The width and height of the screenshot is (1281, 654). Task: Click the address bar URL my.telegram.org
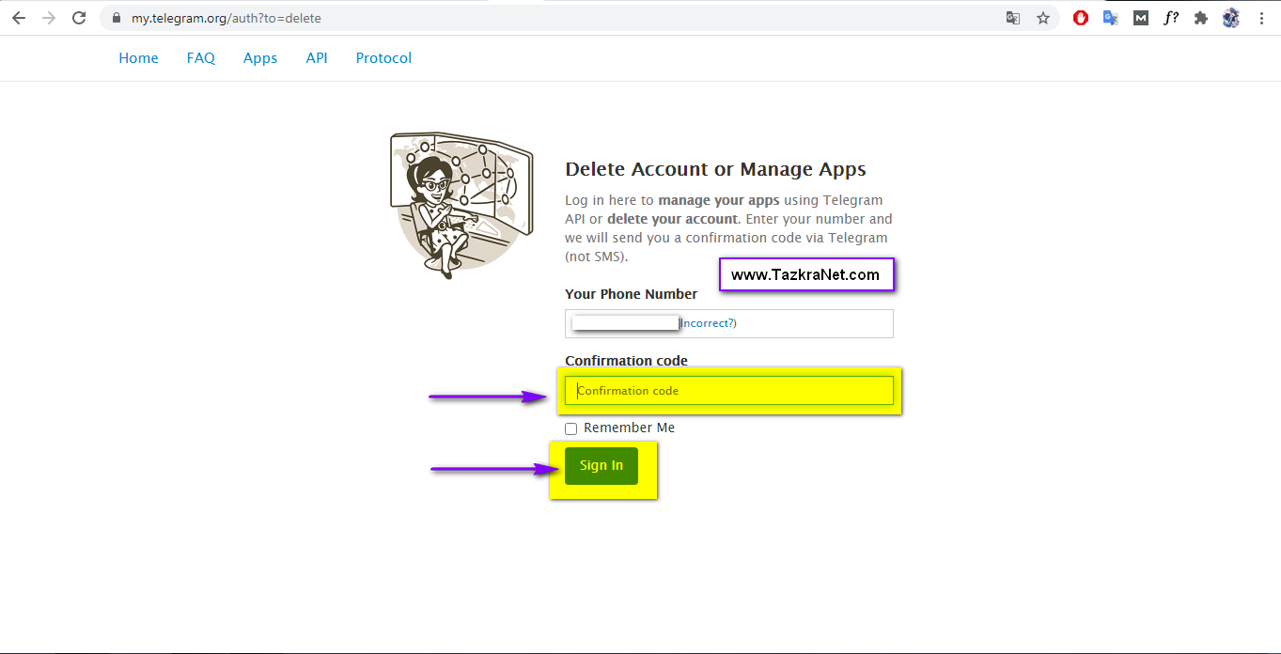227,18
